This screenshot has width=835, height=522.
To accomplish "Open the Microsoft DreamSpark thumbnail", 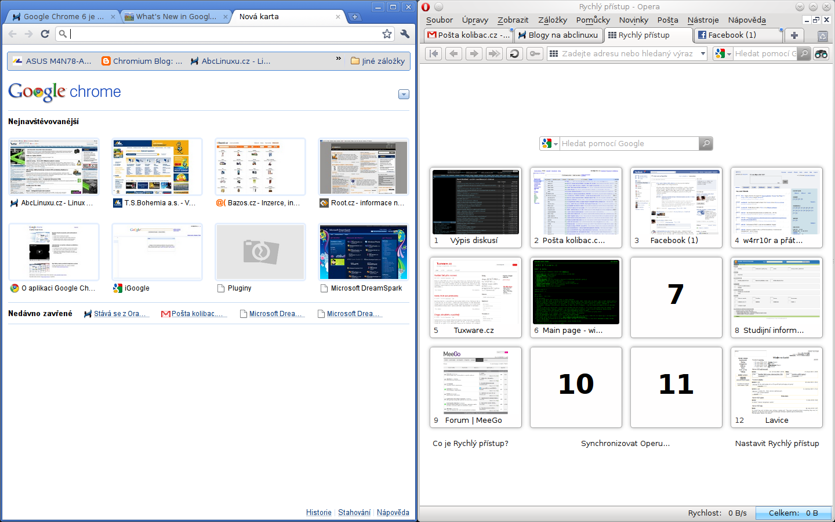I will pos(364,252).
